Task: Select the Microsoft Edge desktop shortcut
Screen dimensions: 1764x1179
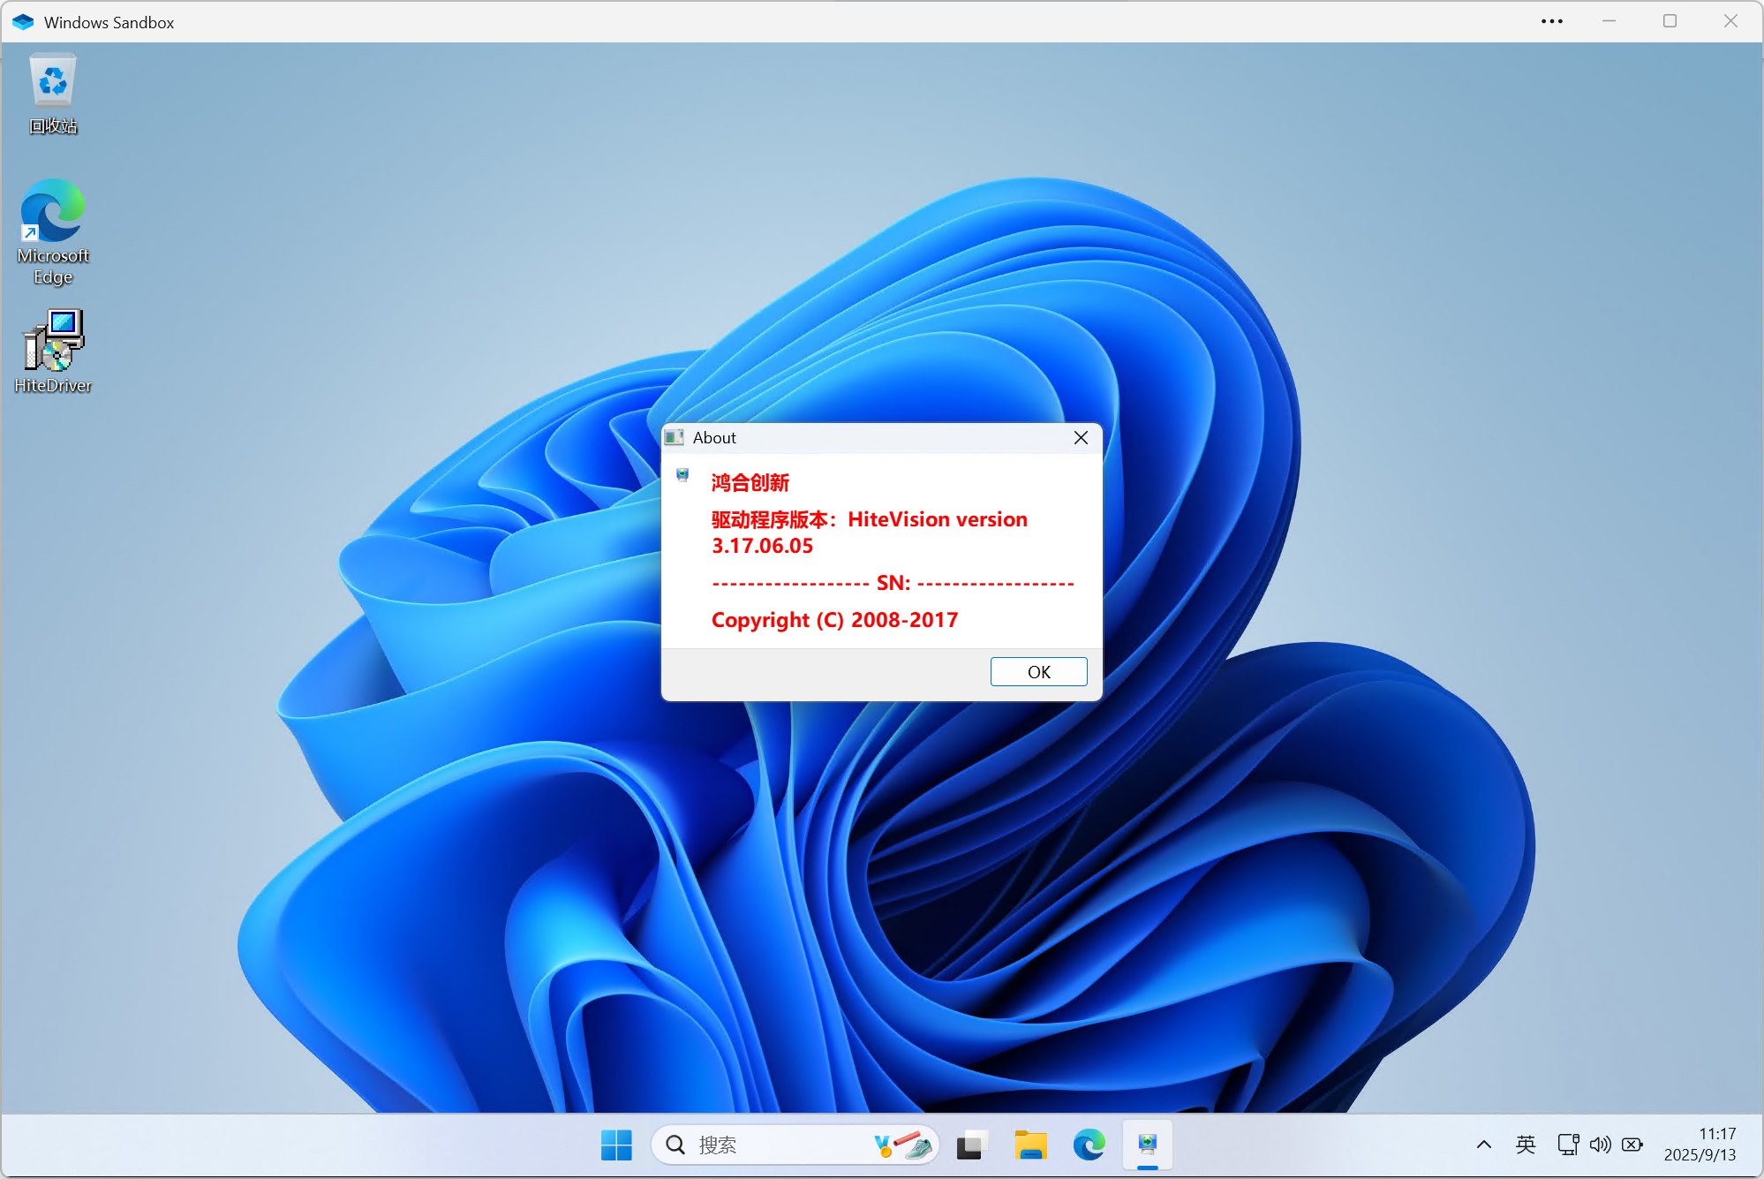Action: [x=53, y=232]
